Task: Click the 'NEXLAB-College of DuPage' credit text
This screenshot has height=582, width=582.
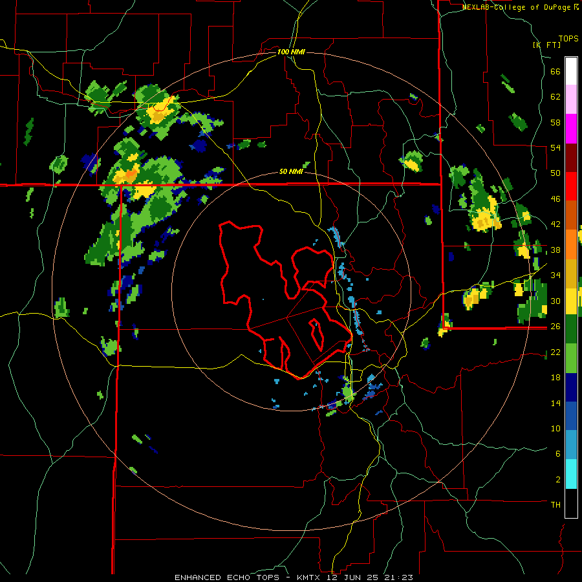Action: 517,7
